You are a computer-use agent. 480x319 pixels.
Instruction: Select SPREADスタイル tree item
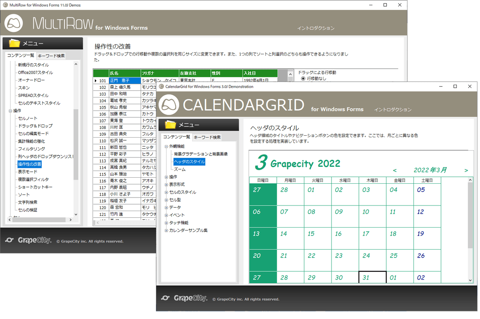coord(33,95)
